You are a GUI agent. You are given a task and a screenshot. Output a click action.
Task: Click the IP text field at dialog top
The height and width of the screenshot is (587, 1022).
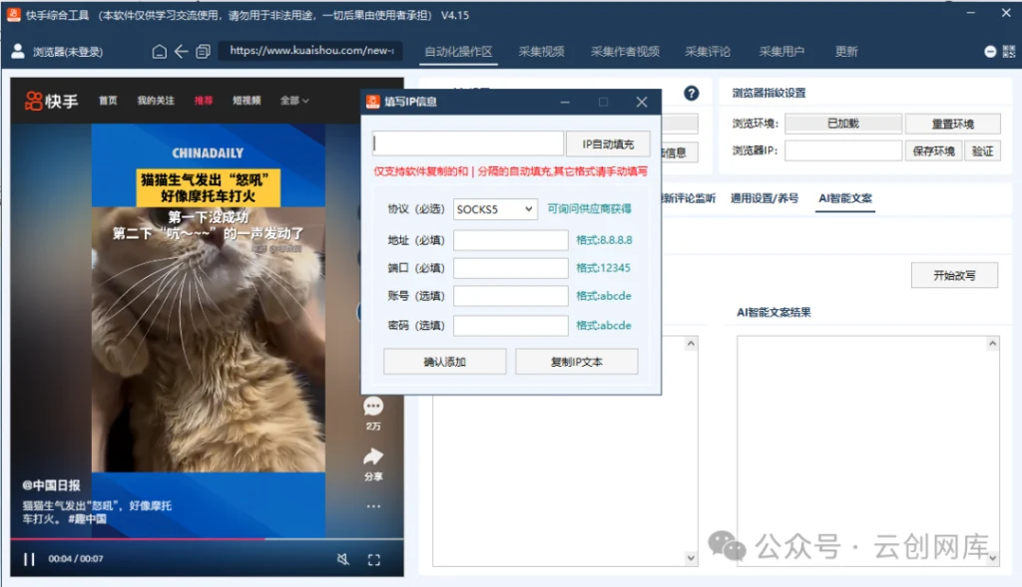pos(468,144)
